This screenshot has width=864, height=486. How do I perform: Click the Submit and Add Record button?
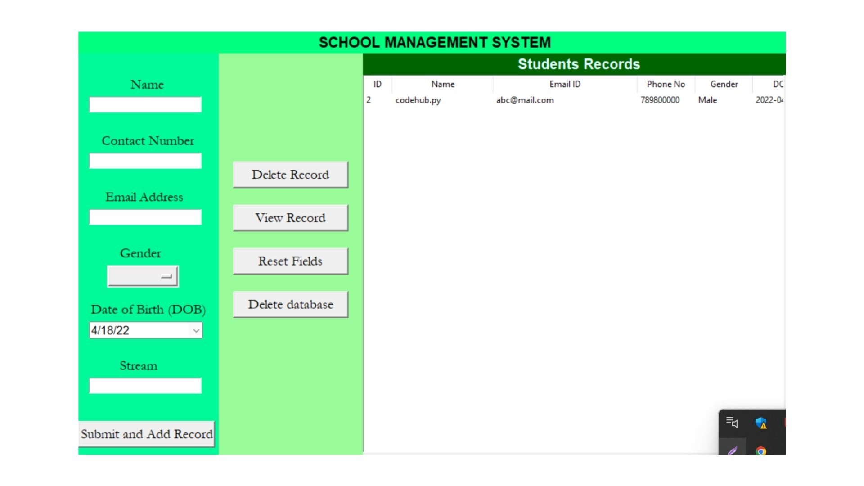[147, 434]
